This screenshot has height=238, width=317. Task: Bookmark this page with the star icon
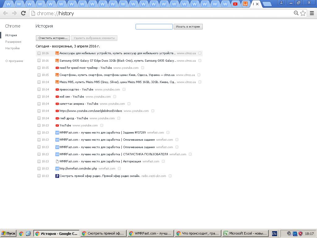[x=303, y=13]
